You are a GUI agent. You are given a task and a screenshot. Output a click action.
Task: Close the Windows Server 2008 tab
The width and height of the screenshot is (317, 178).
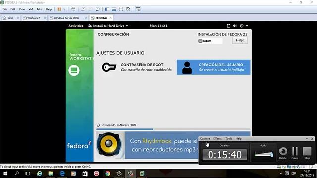pos(86,18)
